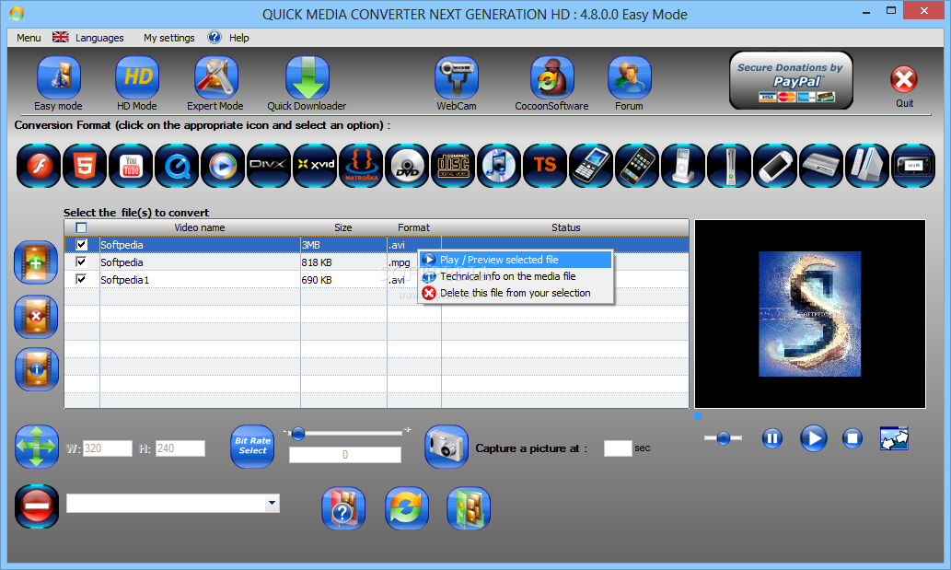Stop the video preview
The width and height of the screenshot is (951, 570).
[x=852, y=437]
